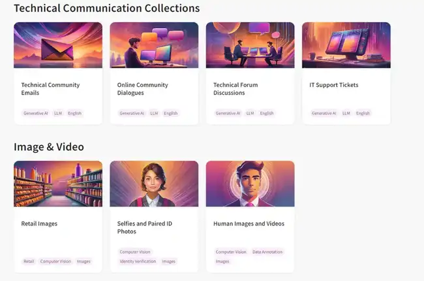Select the Data Annotation tag

coord(267,252)
